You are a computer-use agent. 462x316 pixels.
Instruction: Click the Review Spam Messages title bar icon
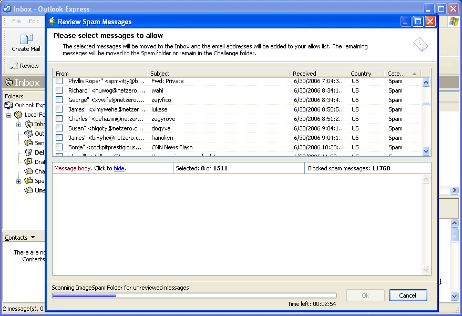[x=52, y=22]
